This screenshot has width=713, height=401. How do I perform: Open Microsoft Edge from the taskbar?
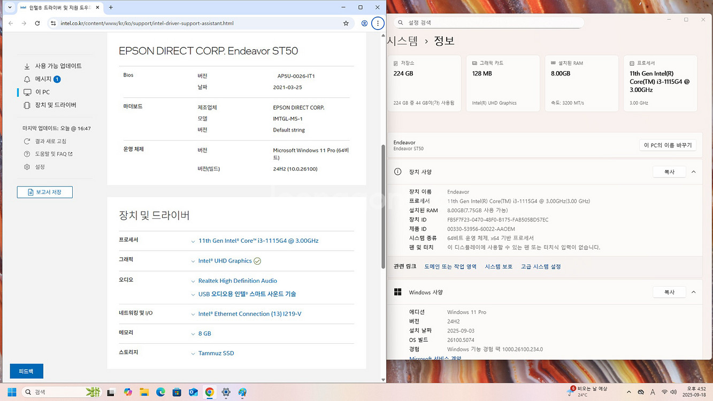[160, 392]
